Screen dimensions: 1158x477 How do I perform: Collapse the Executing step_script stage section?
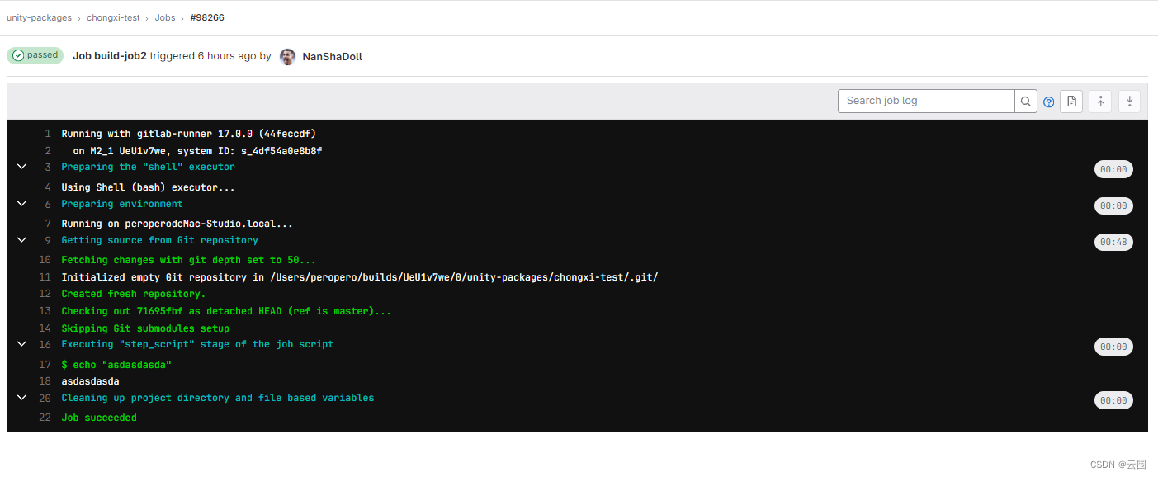click(x=21, y=344)
